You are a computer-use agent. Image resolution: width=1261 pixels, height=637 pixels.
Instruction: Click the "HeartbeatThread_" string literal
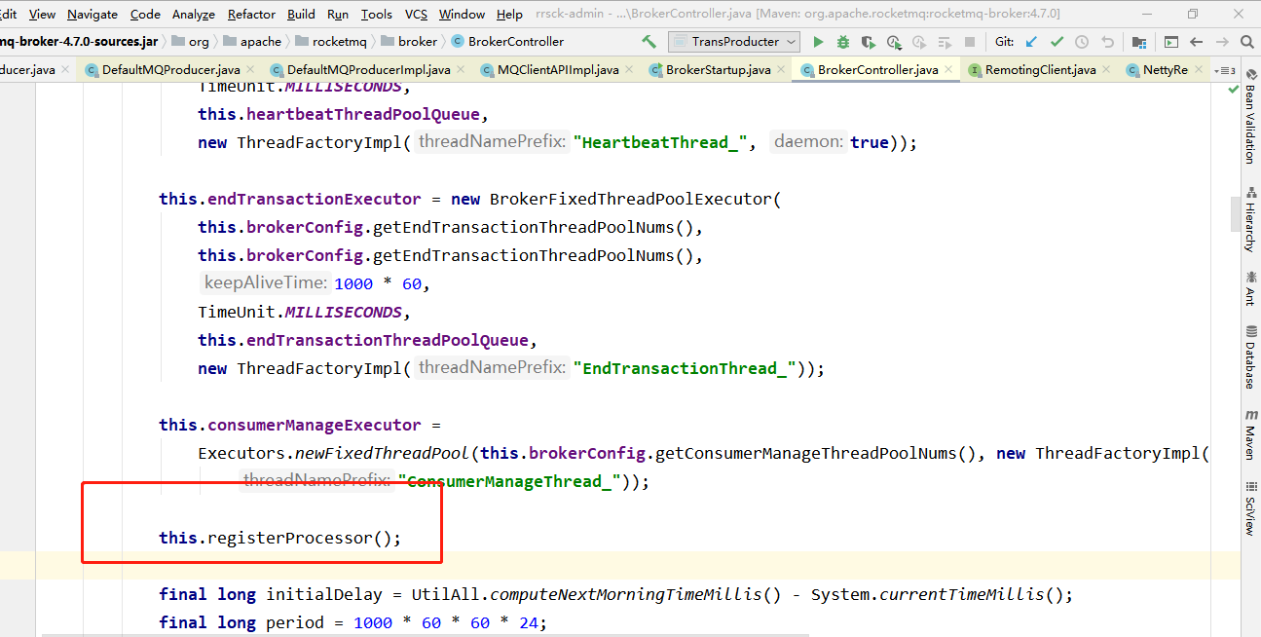coord(660,142)
